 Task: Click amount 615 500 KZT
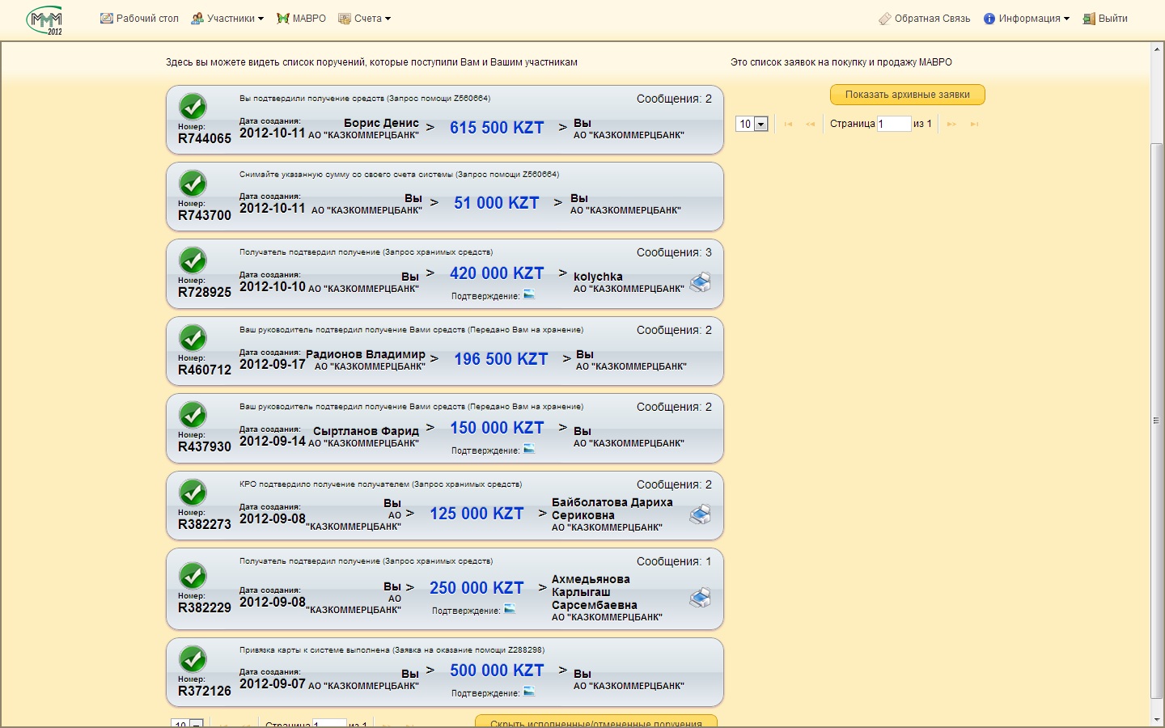[497, 128]
